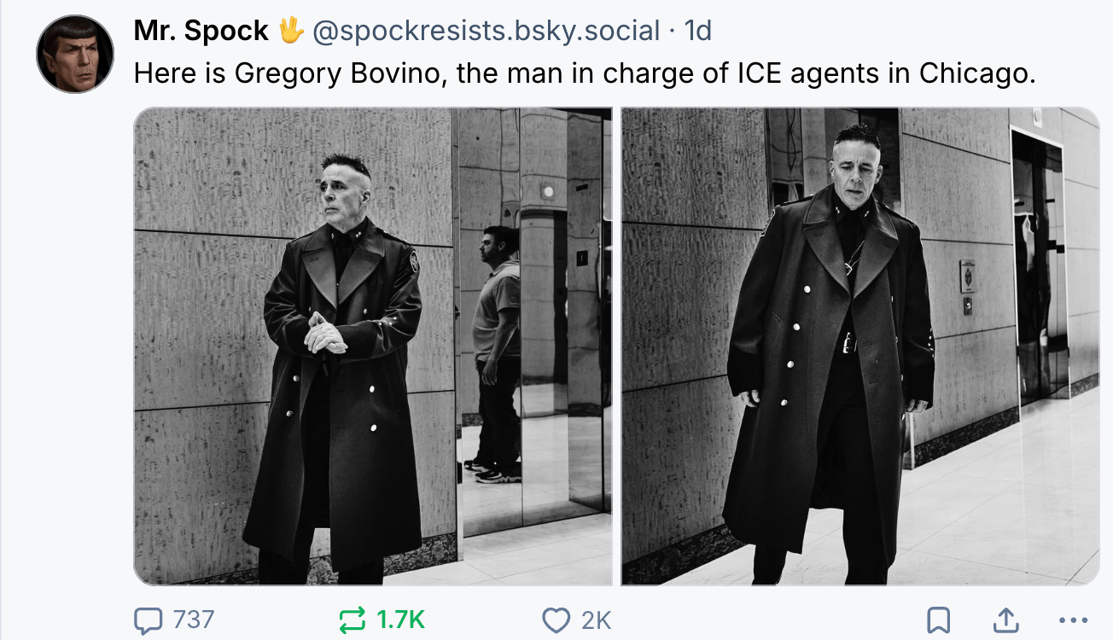
Task: Click the 1.7K reposts count
Action: tap(400, 620)
